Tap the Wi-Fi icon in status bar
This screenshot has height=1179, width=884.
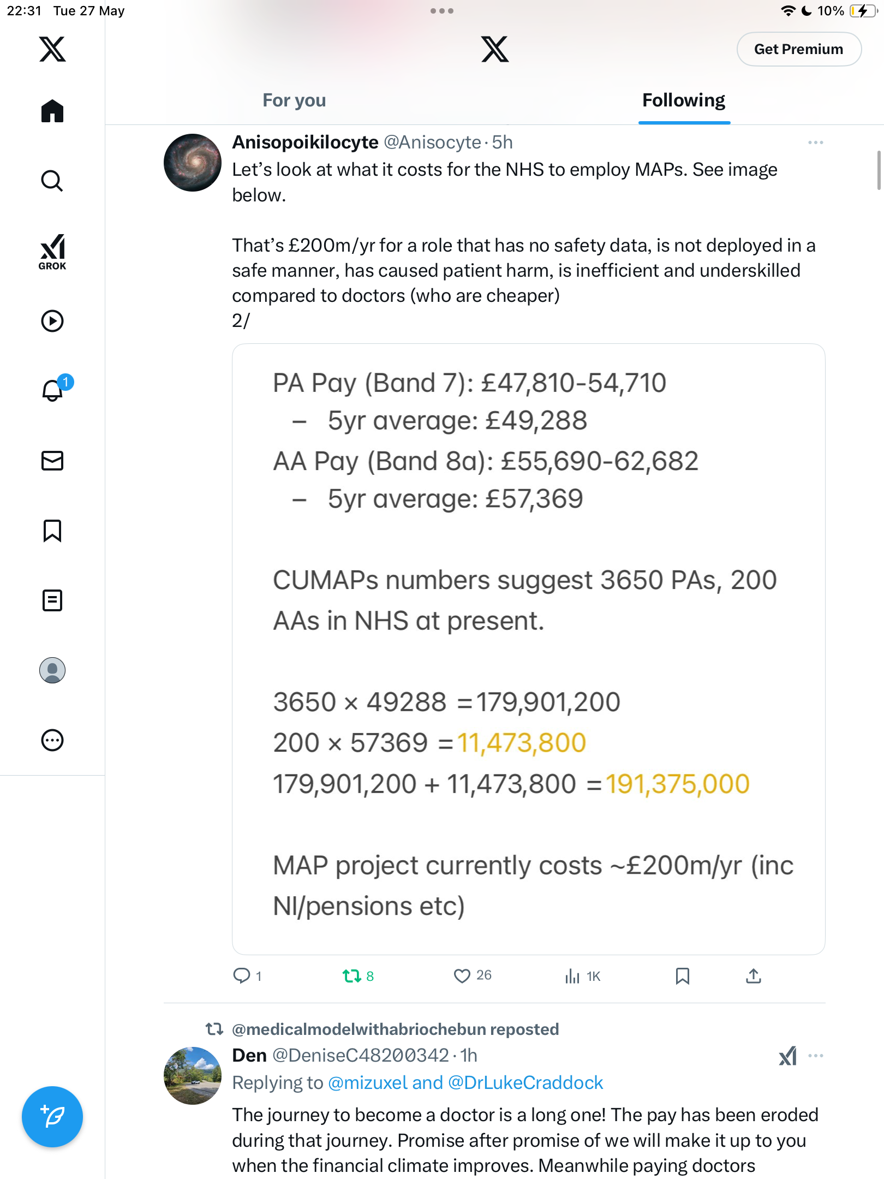click(x=787, y=11)
